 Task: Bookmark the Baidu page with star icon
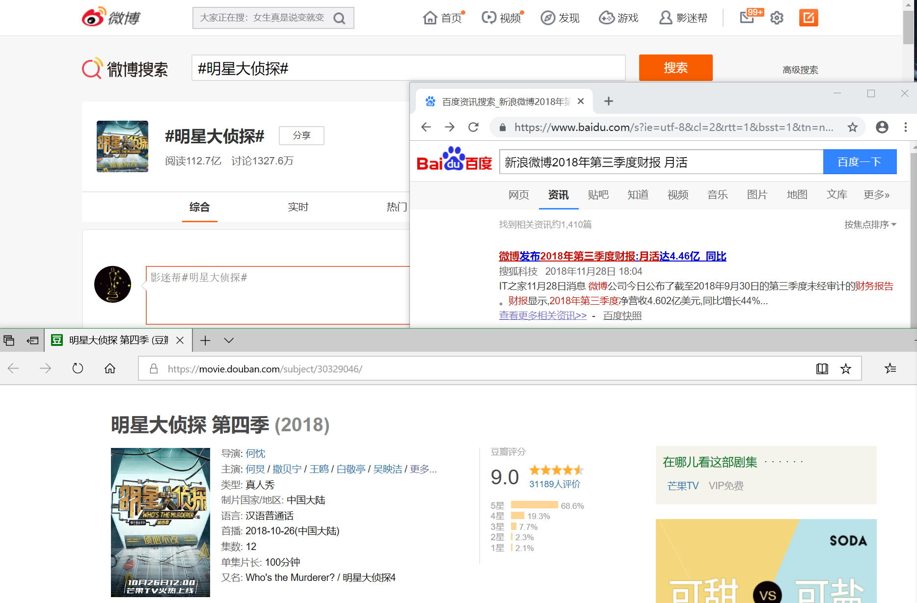tap(853, 128)
